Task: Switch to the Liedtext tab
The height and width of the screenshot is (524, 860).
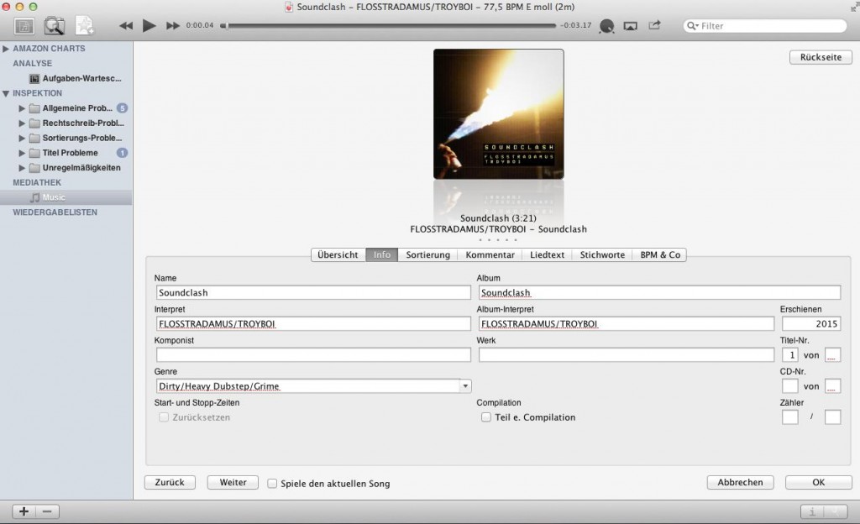Action: coord(547,254)
